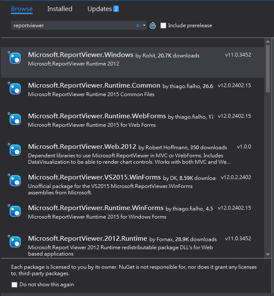Image resolution: width=274 pixels, height=296 pixels.
Task: Click the scrollbar down arrow in package list
Action: (268, 254)
